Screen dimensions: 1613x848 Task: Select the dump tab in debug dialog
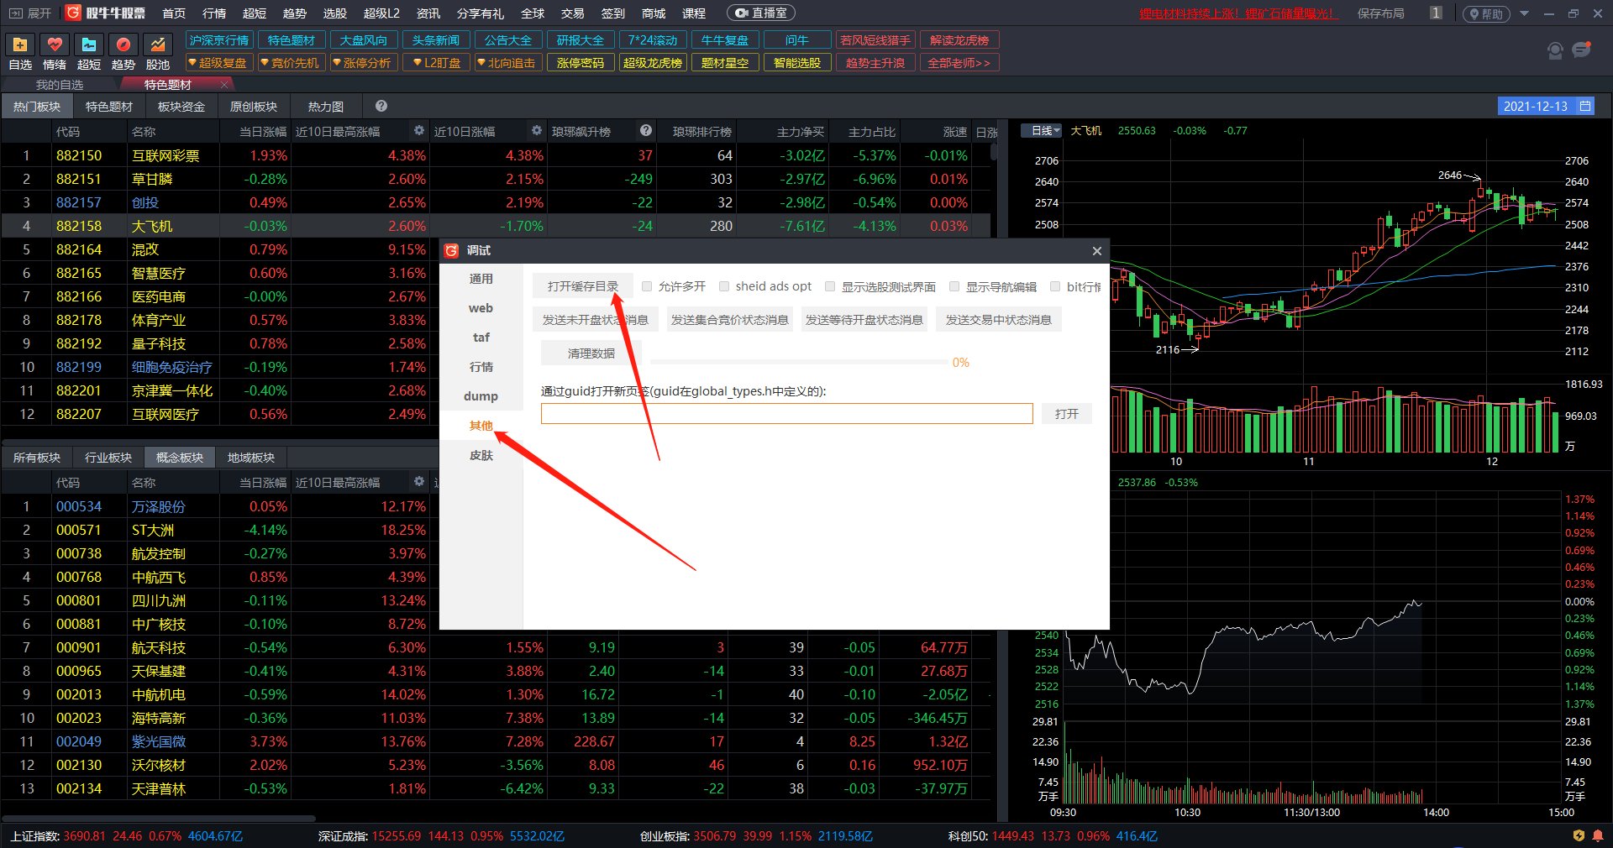[481, 396]
